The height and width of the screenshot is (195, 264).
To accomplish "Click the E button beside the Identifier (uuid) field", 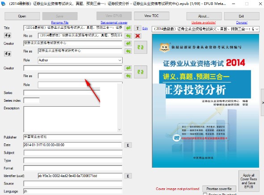I will tap(128, 176).
